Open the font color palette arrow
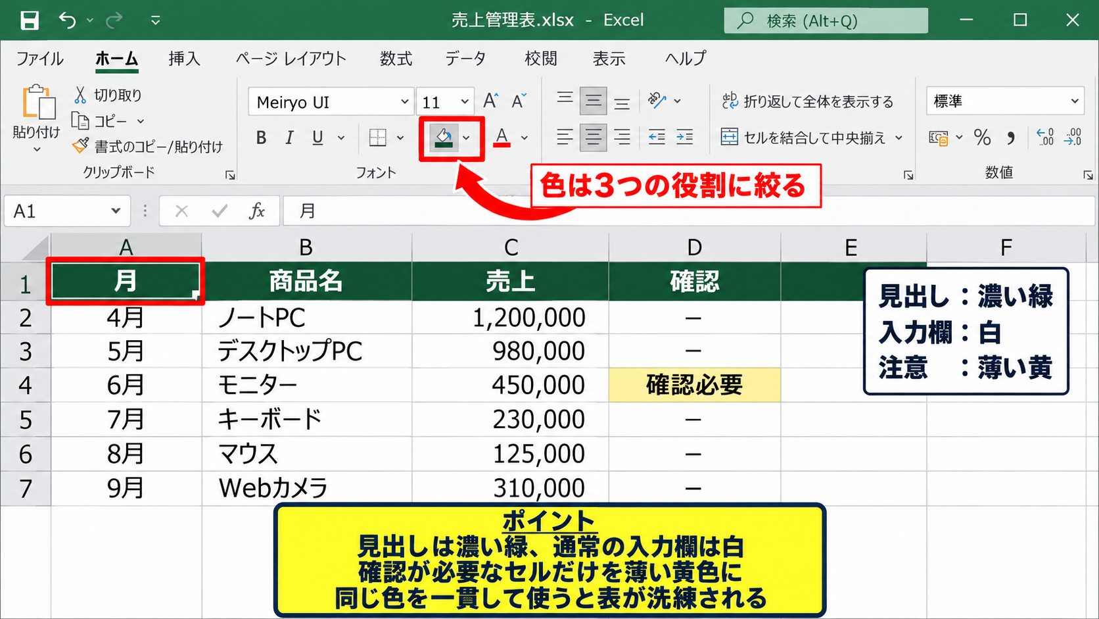Screen dimensions: 1099x619 point(525,138)
